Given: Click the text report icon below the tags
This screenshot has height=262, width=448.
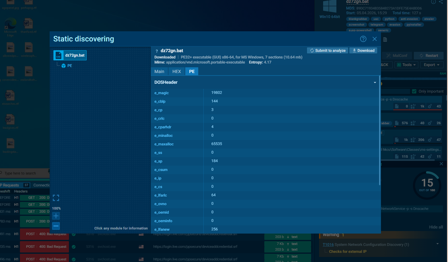Looking at the screenshot, I should click(385, 40).
